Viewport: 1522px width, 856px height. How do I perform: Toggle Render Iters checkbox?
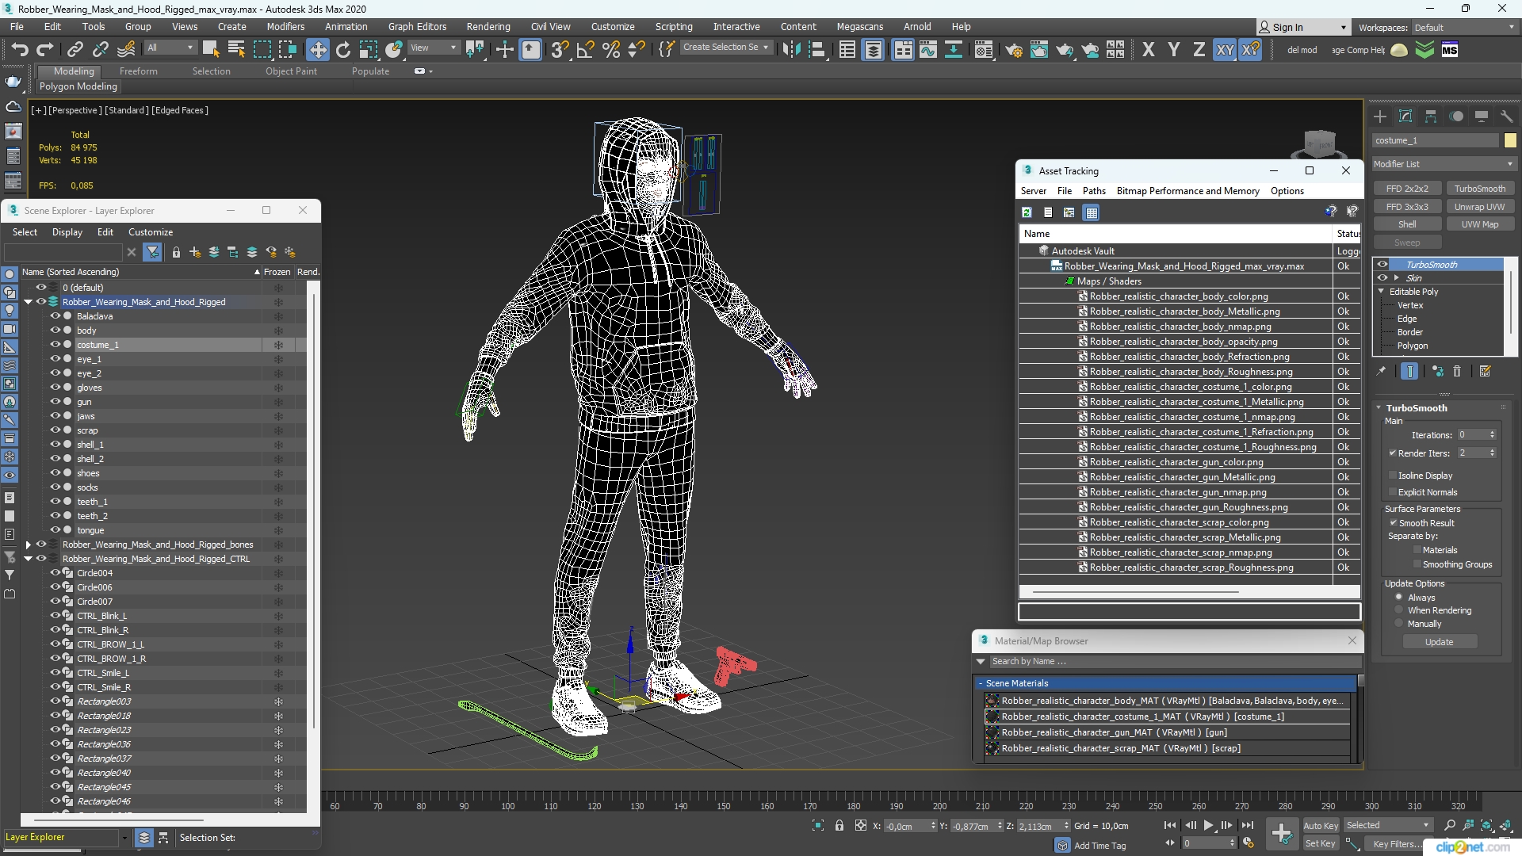(x=1393, y=453)
